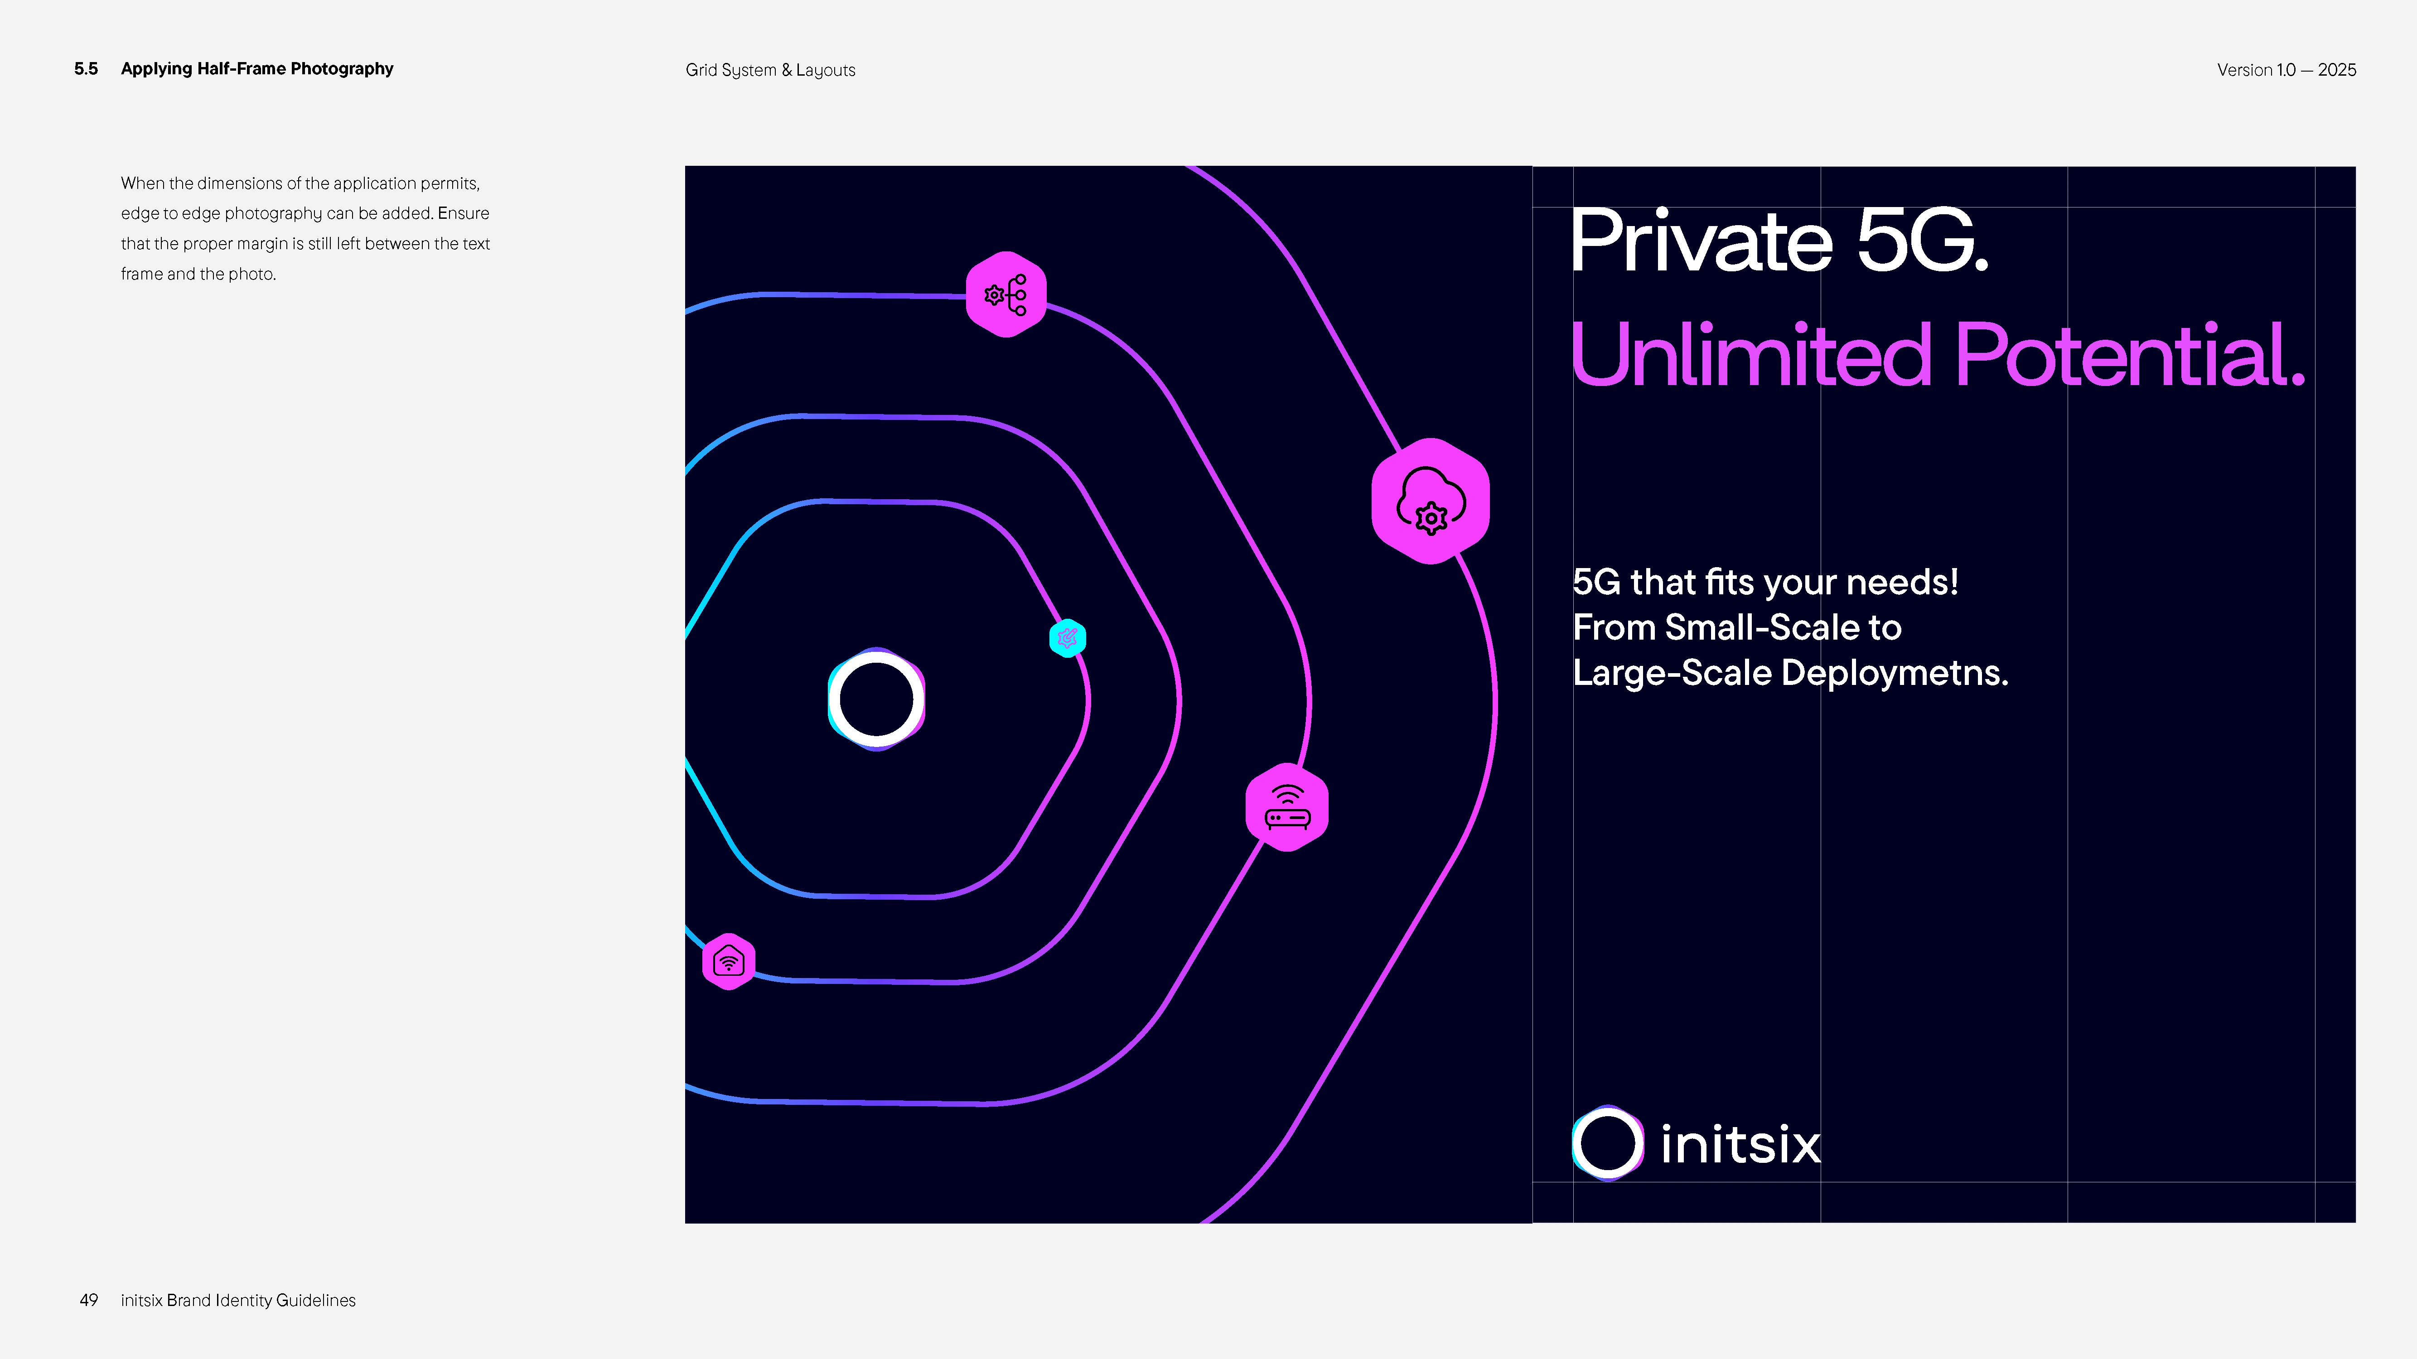Click the page number 49
The width and height of the screenshot is (2417, 1359).
point(89,1300)
